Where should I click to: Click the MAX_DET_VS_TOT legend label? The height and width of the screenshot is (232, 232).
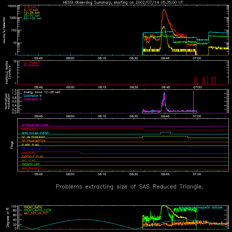36,213
